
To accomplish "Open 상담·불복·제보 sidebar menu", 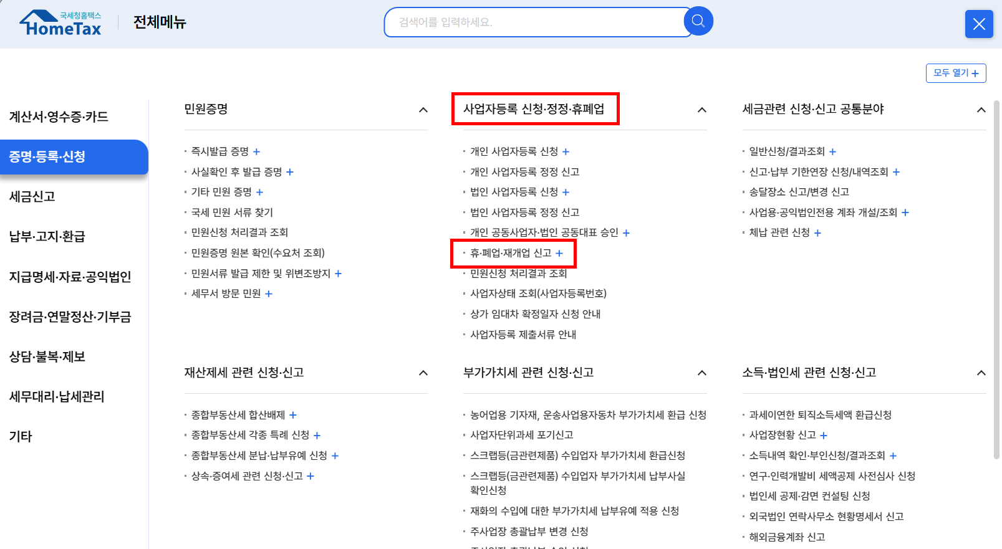I will tap(47, 356).
